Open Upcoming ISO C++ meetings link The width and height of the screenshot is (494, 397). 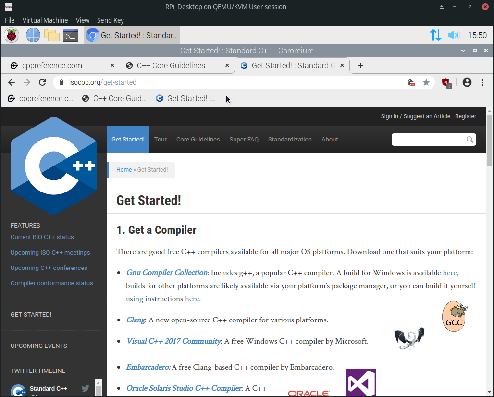tap(50, 253)
